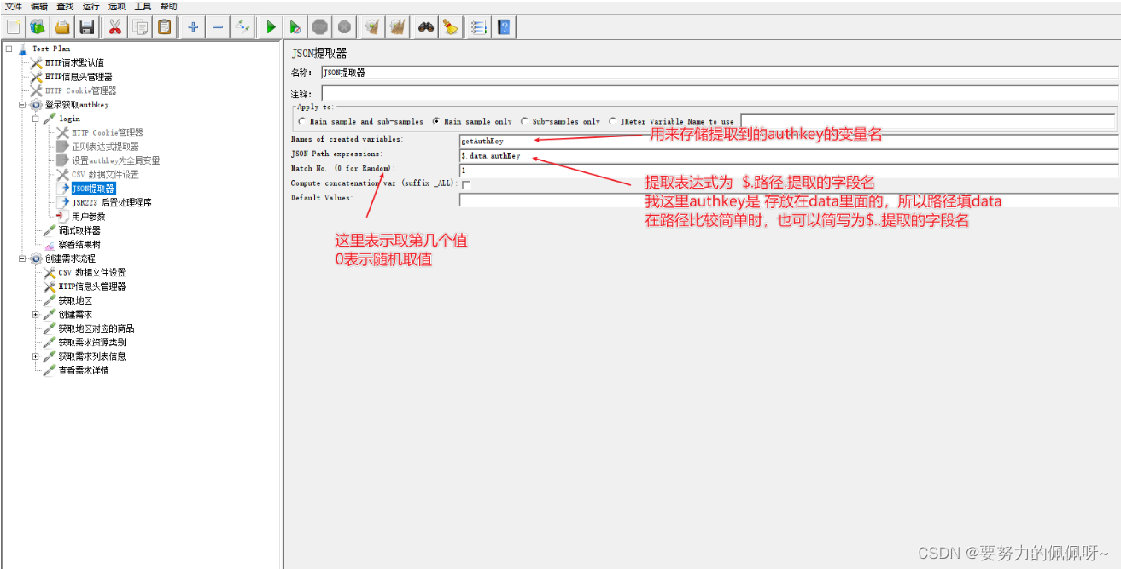Clear results with single broom icon
Image resolution: width=1121 pixels, height=569 pixels.
pyautogui.click(x=372, y=27)
